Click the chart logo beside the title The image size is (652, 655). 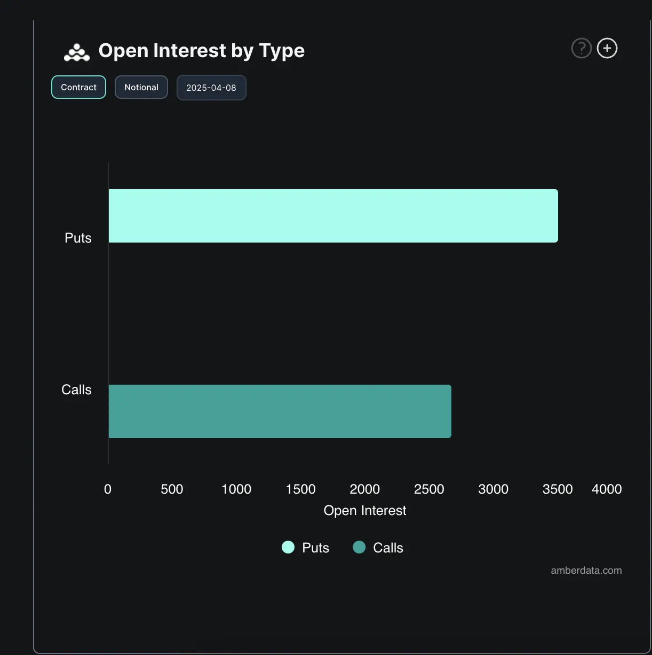76,51
